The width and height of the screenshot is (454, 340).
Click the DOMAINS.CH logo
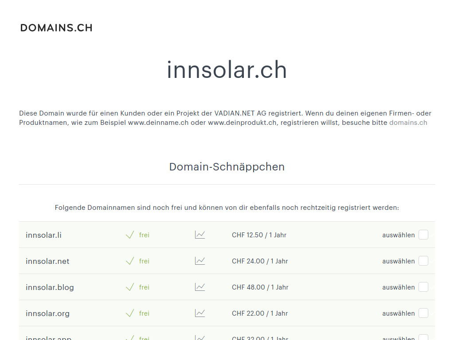click(56, 27)
